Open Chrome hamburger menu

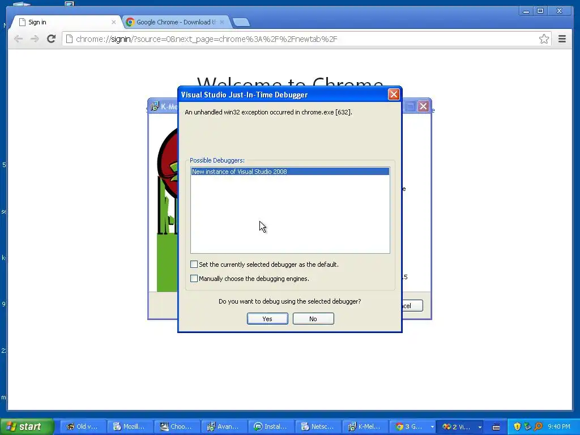562,39
